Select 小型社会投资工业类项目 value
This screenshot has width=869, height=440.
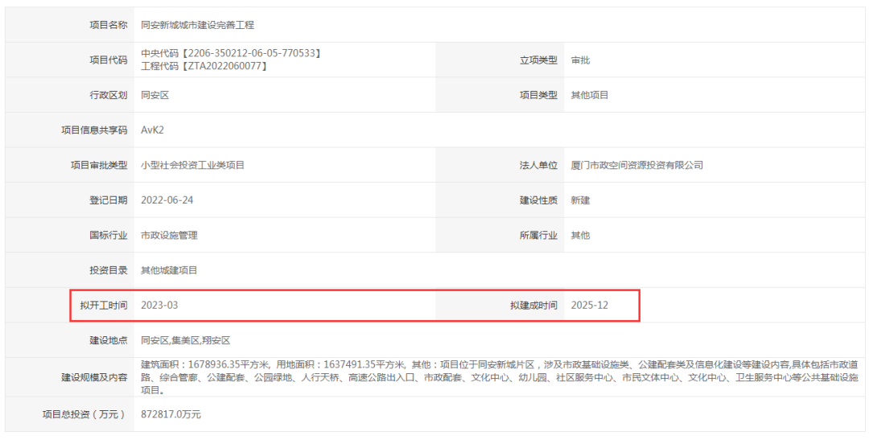point(192,165)
